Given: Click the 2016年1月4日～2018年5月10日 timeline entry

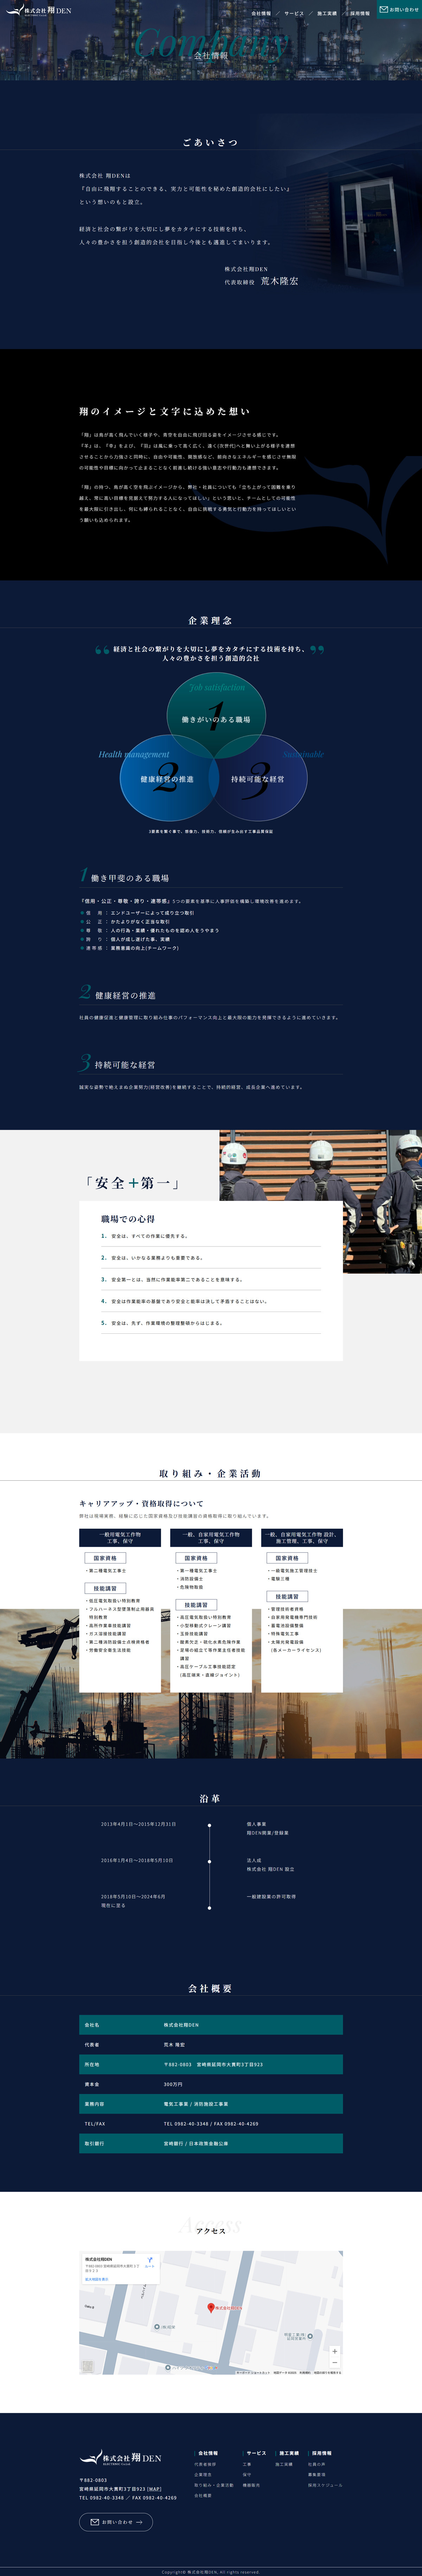Looking at the screenshot, I should tap(137, 1860).
